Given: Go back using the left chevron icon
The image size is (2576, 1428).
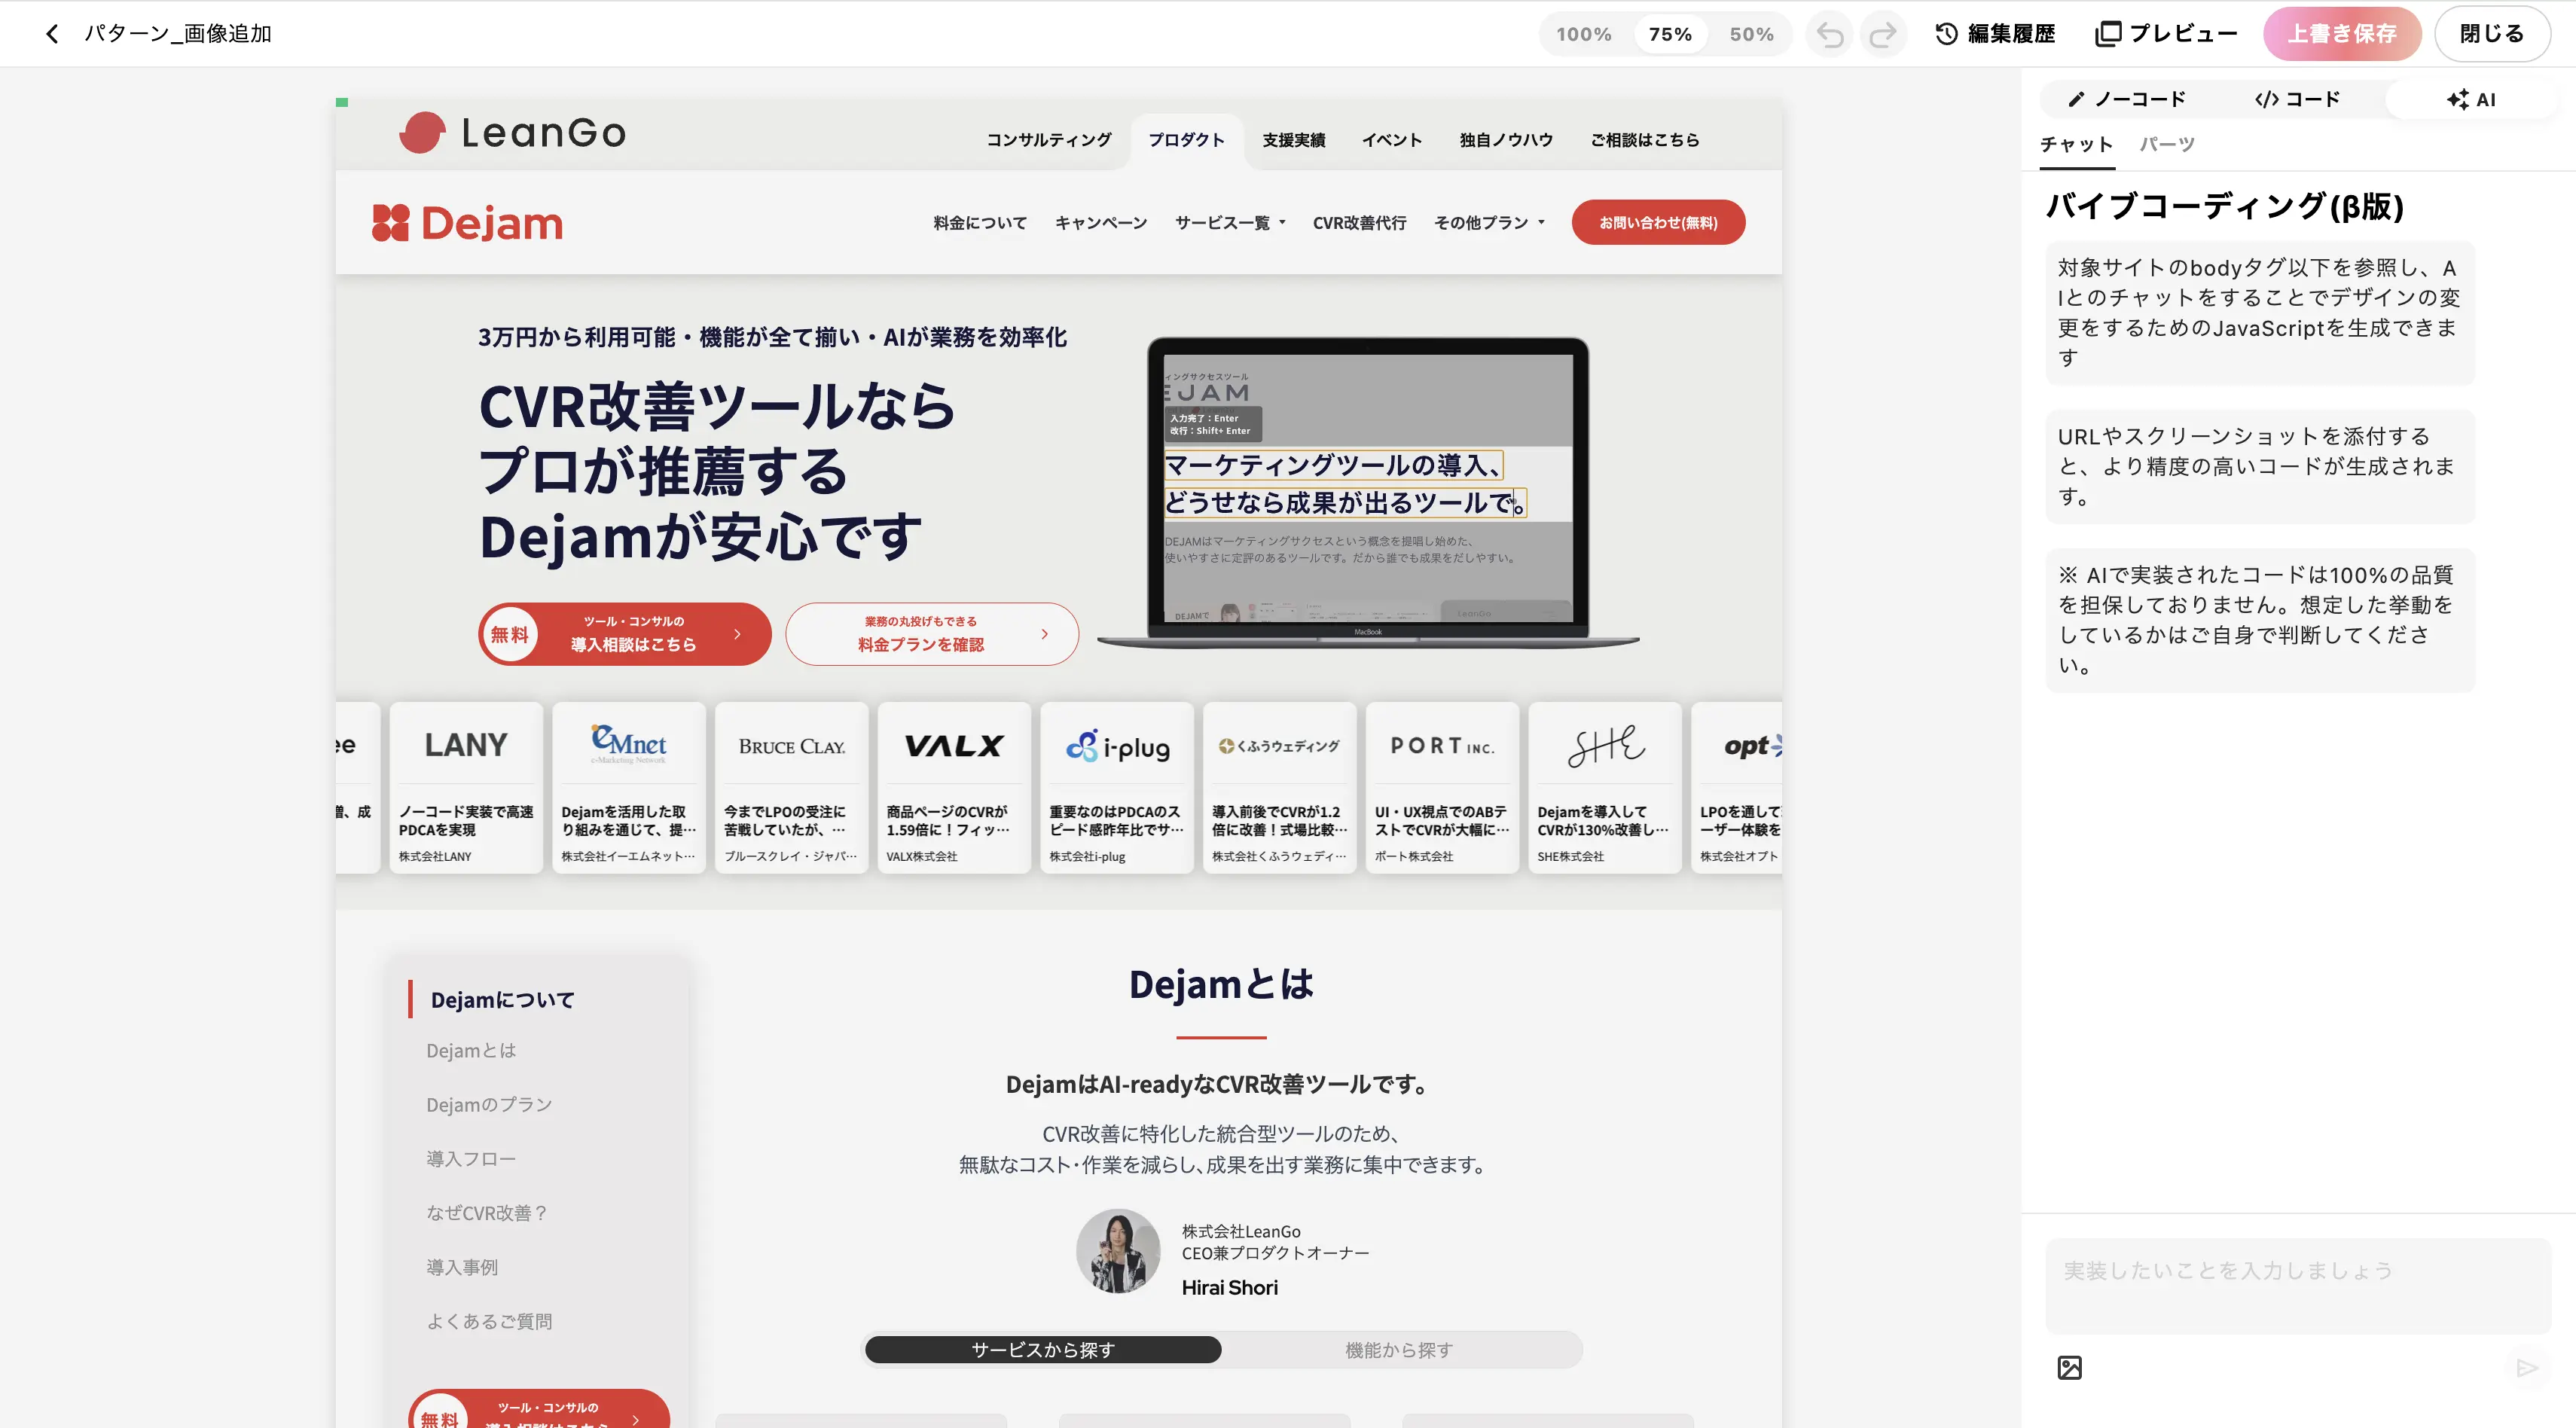Looking at the screenshot, I should coord(52,34).
